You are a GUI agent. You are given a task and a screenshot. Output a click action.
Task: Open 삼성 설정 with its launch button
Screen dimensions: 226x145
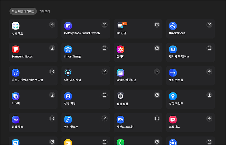[157, 95]
